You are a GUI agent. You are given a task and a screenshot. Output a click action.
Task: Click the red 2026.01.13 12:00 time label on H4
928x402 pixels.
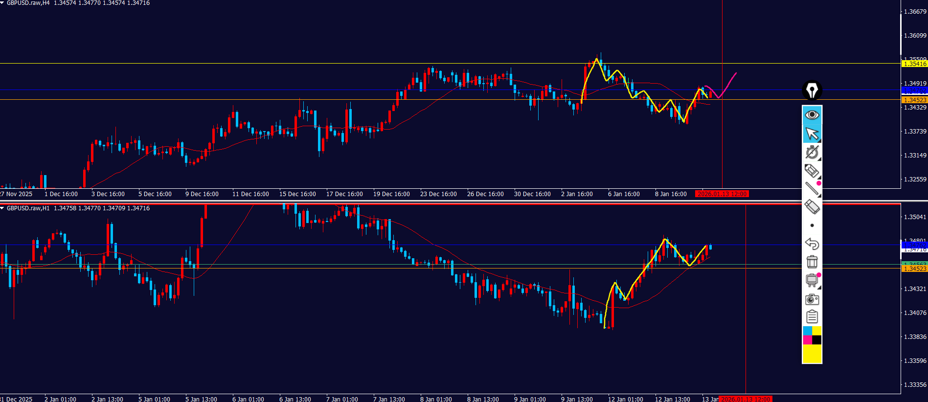coord(722,194)
